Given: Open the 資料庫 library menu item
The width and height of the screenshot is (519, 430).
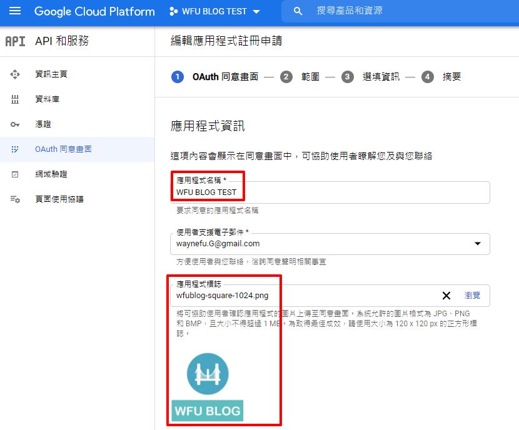Looking at the screenshot, I should tap(77, 99).
